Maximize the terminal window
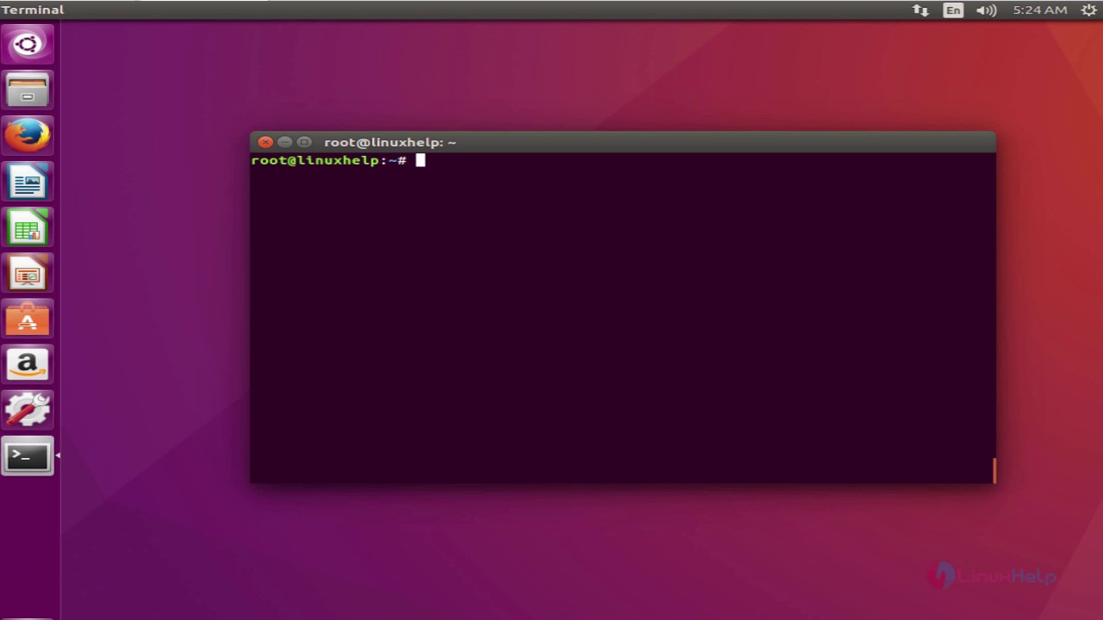The height and width of the screenshot is (620, 1103). click(x=303, y=142)
